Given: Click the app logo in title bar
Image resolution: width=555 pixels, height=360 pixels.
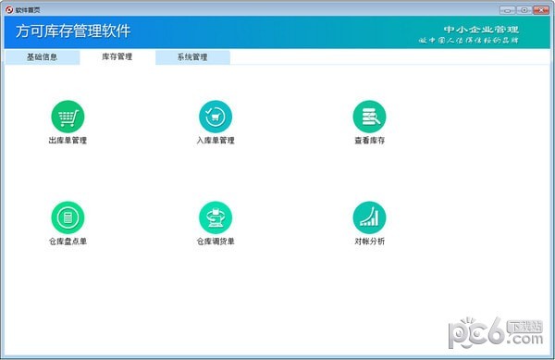Looking at the screenshot, I should (x=9, y=9).
